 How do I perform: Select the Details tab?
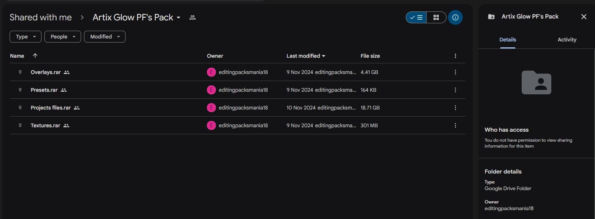click(x=508, y=40)
